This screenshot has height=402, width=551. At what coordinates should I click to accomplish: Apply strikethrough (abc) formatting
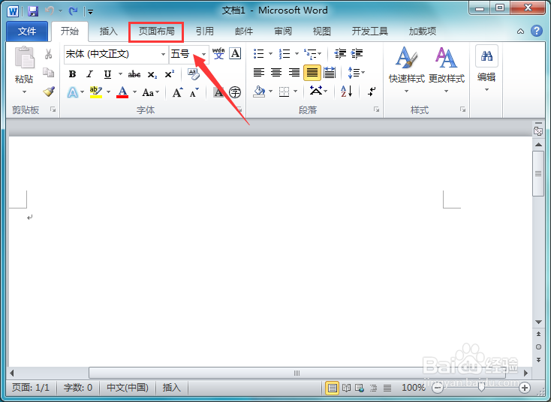pos(134,74)
